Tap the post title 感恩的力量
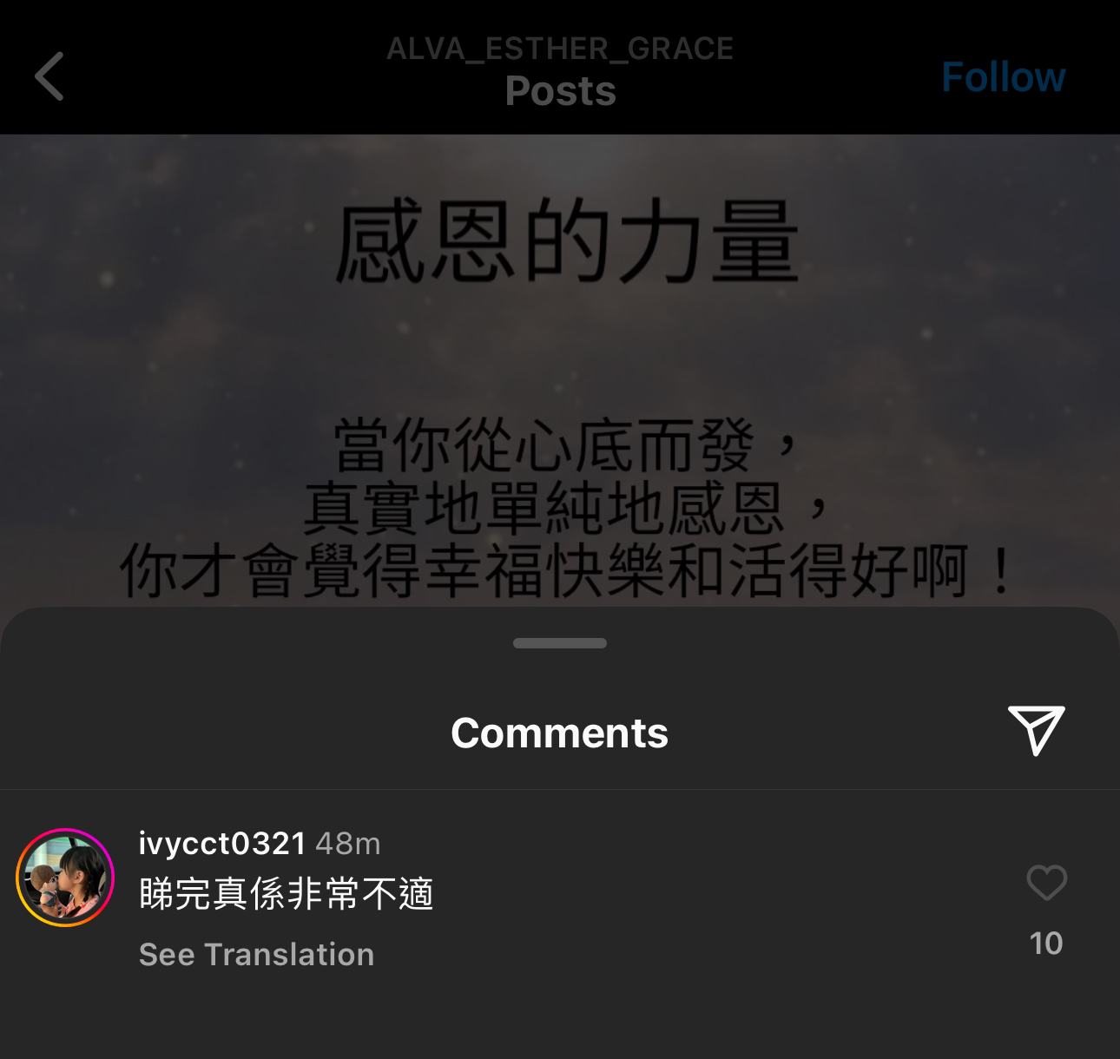This screenshot has width=1120, height=1059. pos(567,241)
